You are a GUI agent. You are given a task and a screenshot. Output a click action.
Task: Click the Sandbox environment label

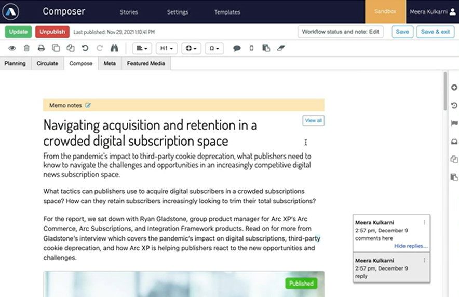pos(385,12)
